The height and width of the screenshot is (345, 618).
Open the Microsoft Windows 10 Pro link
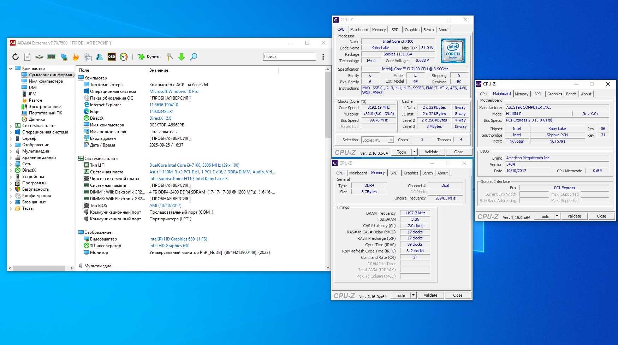[x=174, y=91]
